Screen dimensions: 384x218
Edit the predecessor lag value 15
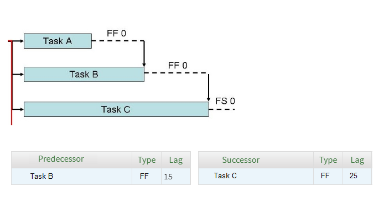[x=168, y=177]
